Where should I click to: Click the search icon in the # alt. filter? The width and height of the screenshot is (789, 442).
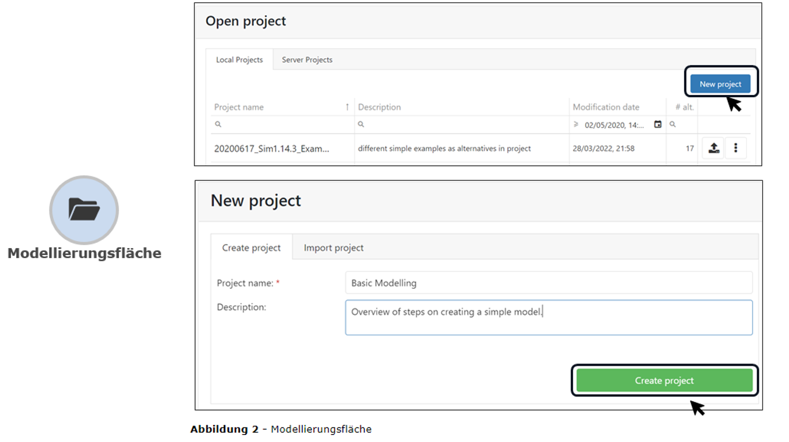click(673, 125)
